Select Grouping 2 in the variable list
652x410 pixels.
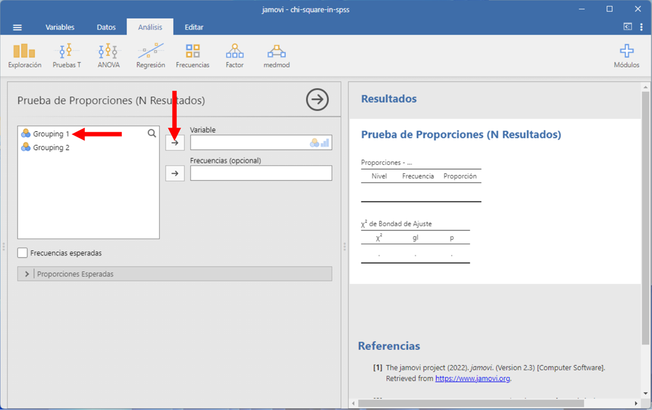51,147
